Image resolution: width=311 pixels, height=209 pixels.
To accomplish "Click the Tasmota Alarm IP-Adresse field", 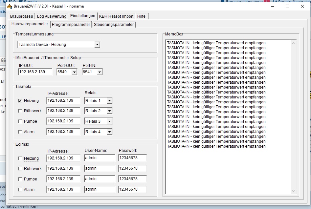I will click(63, 132).
